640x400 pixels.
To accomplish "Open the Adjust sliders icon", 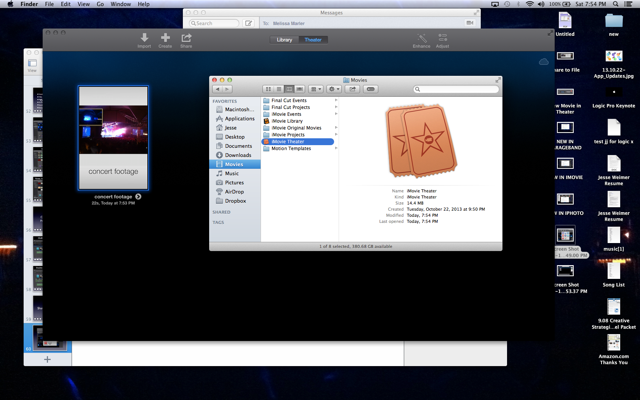I will point(442,37).
